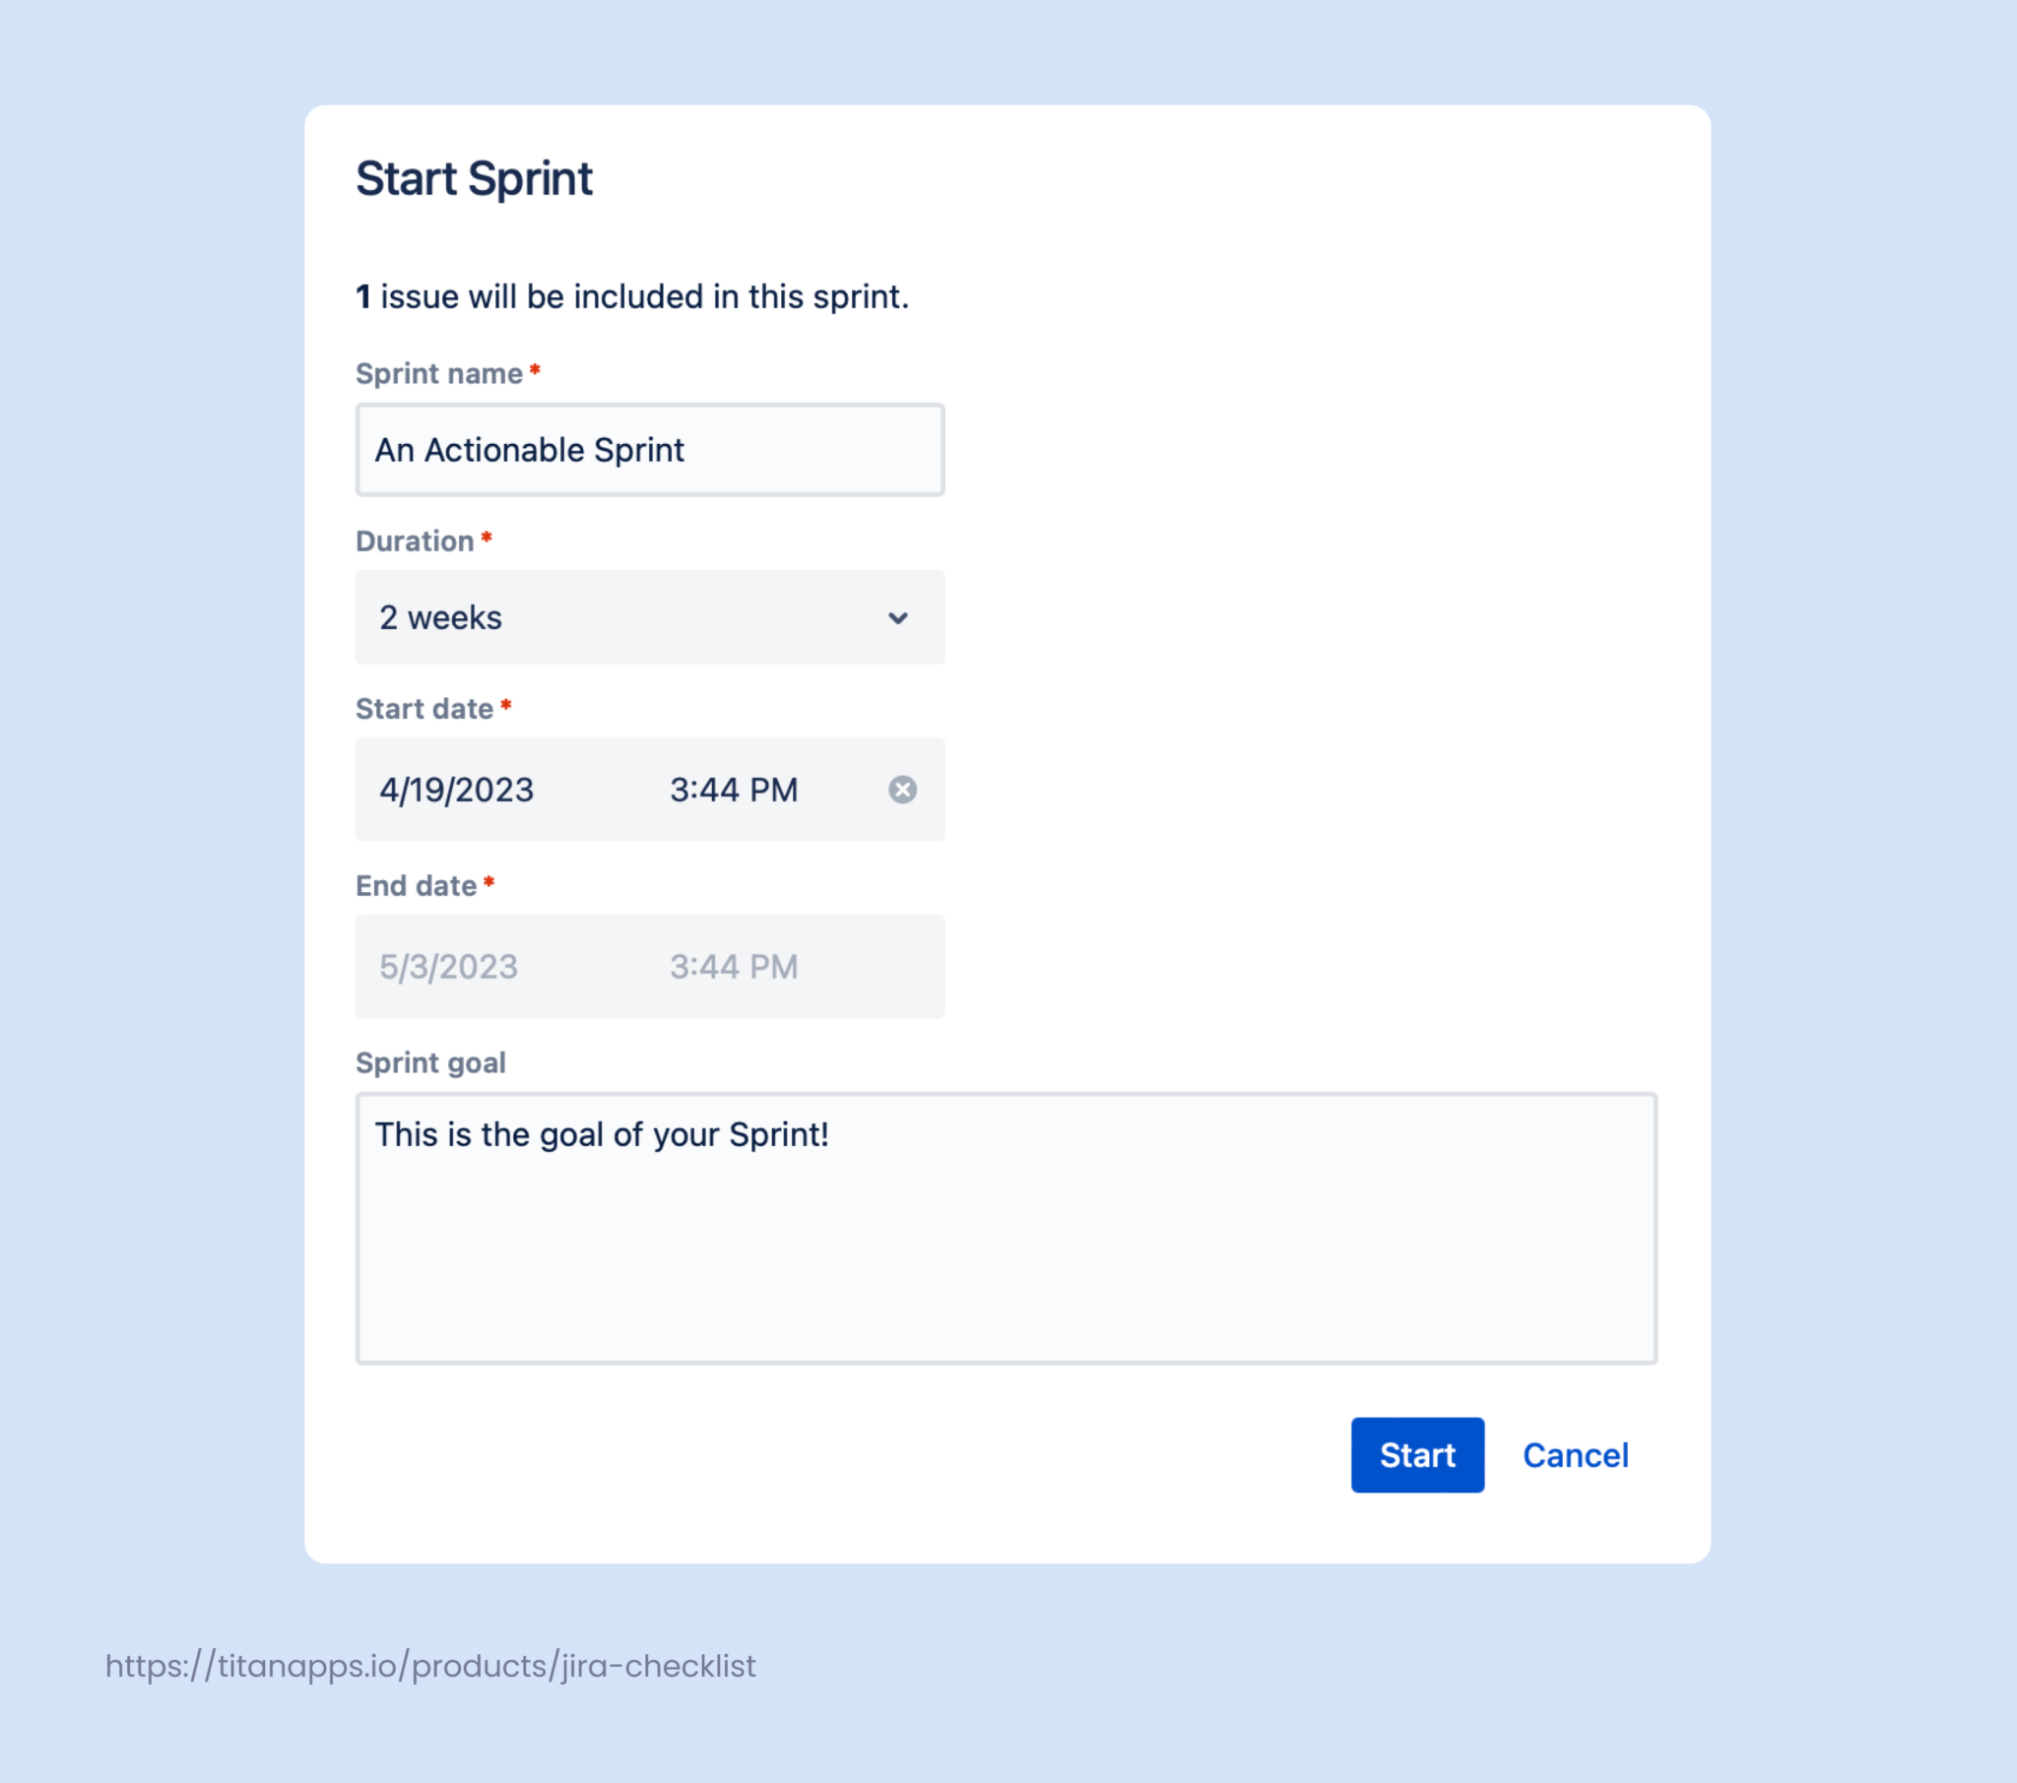Viewport: 2017px width, 1783px height.
Task: Place cursor after the goal text
Action: 832,1135
